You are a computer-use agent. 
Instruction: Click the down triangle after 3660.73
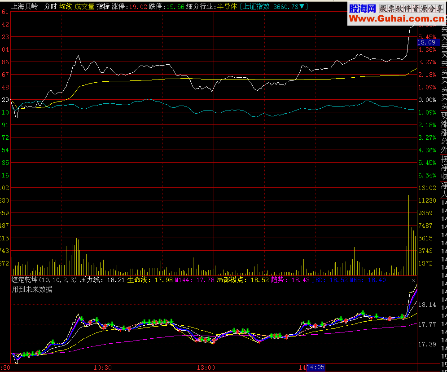(302, 6)
